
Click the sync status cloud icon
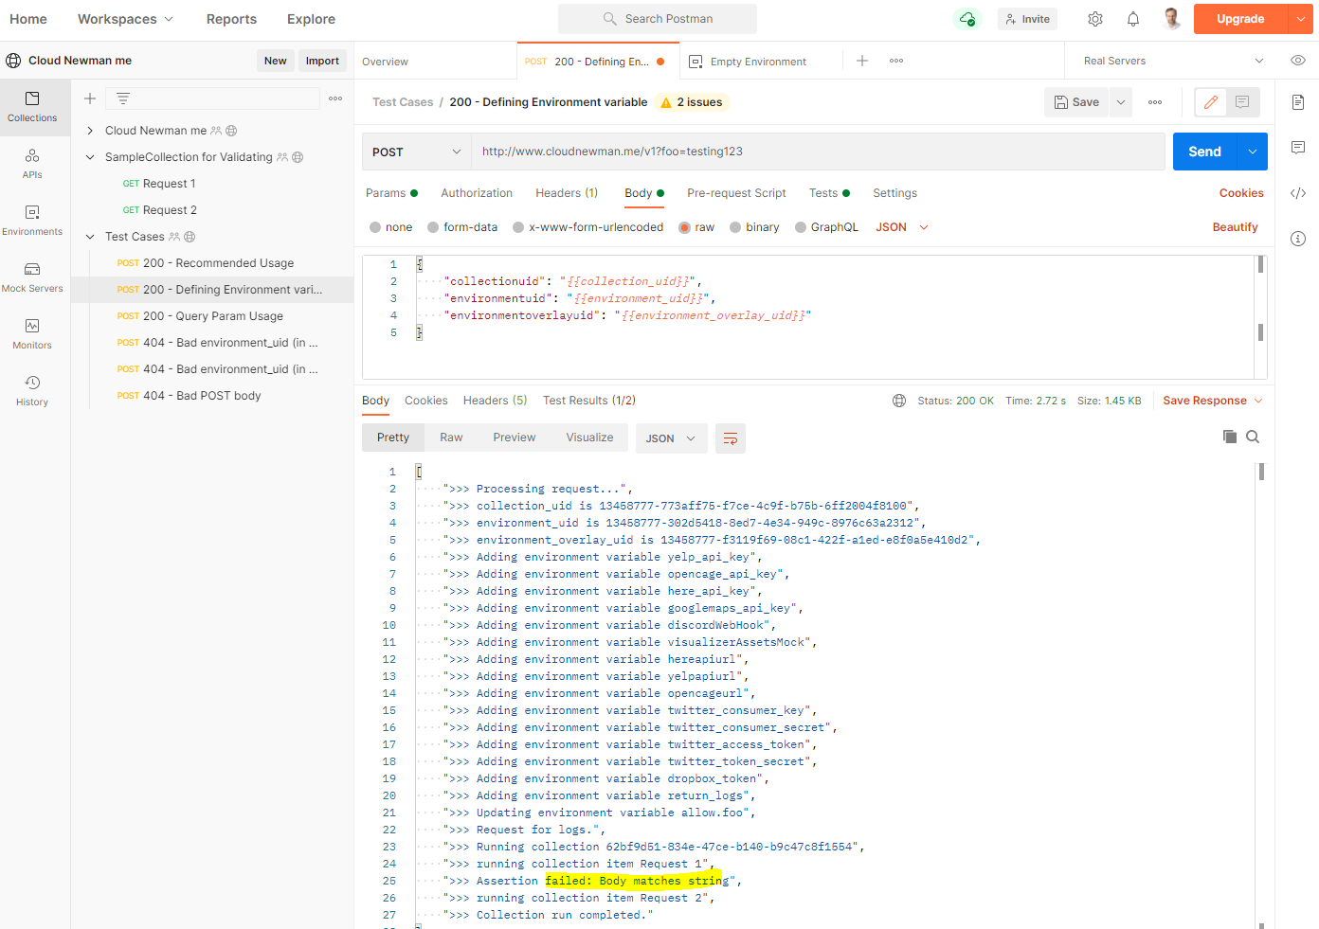tap(967, 19)
